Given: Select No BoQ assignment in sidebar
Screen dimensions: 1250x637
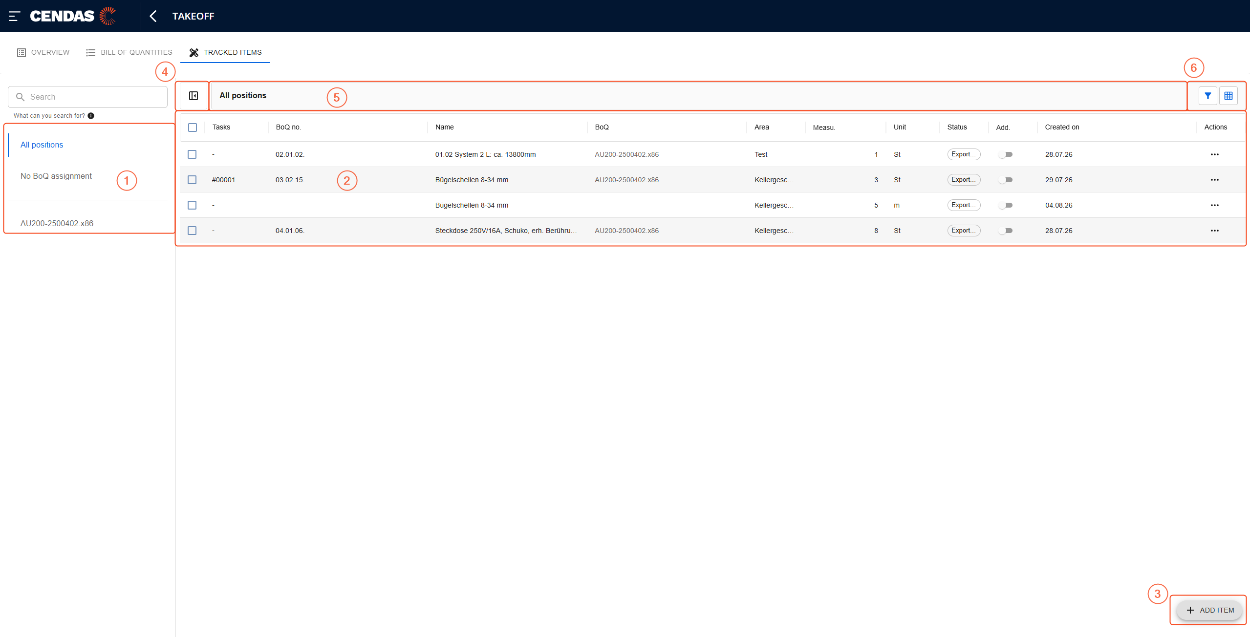Looking at the screenshot, I should (x=88, y=176).
